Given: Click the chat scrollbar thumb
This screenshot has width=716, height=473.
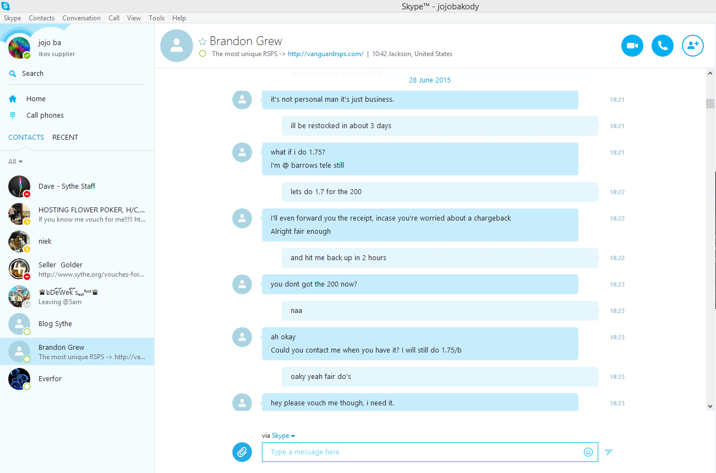Looking at the screenshot, I should click(x=710, y=104).
